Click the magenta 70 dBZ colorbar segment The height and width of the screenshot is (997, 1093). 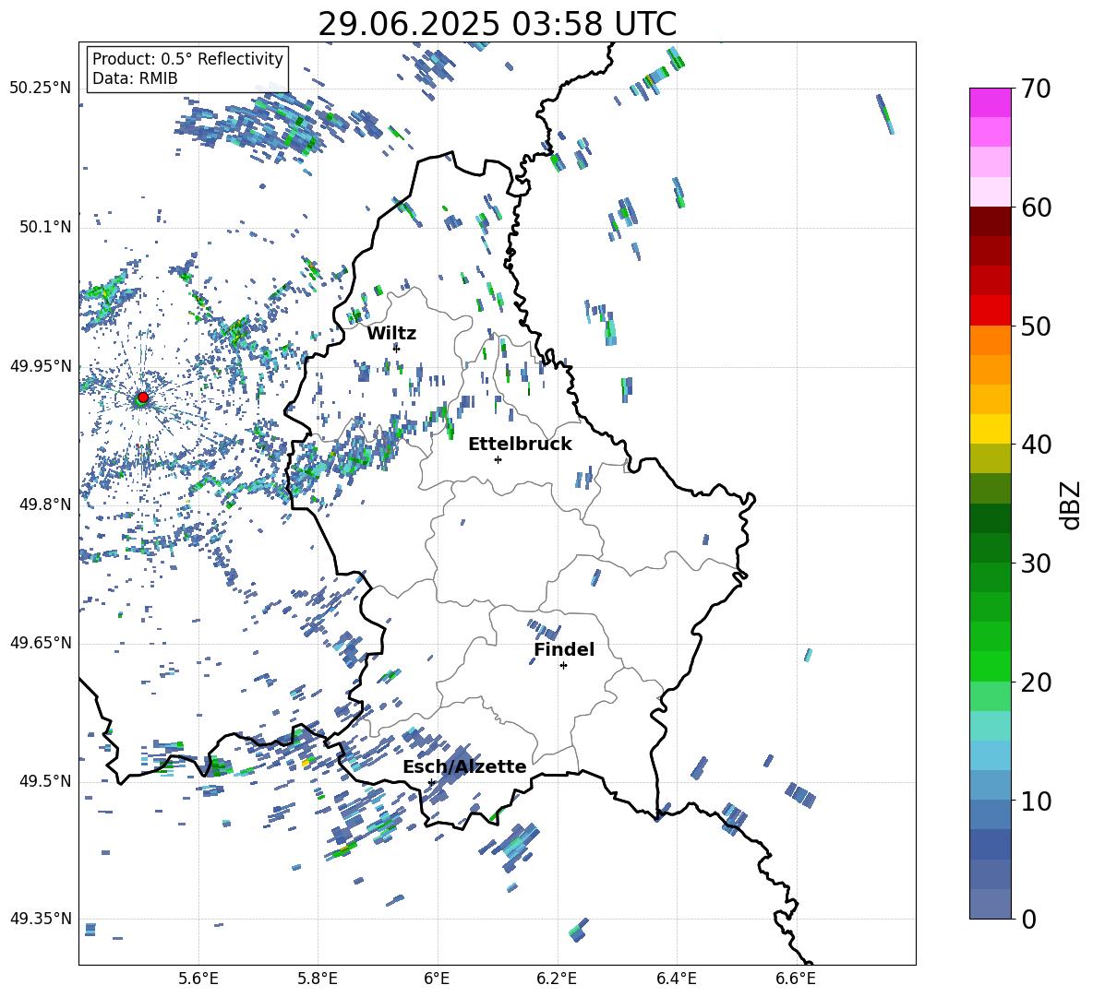click(x=990, y=102)
